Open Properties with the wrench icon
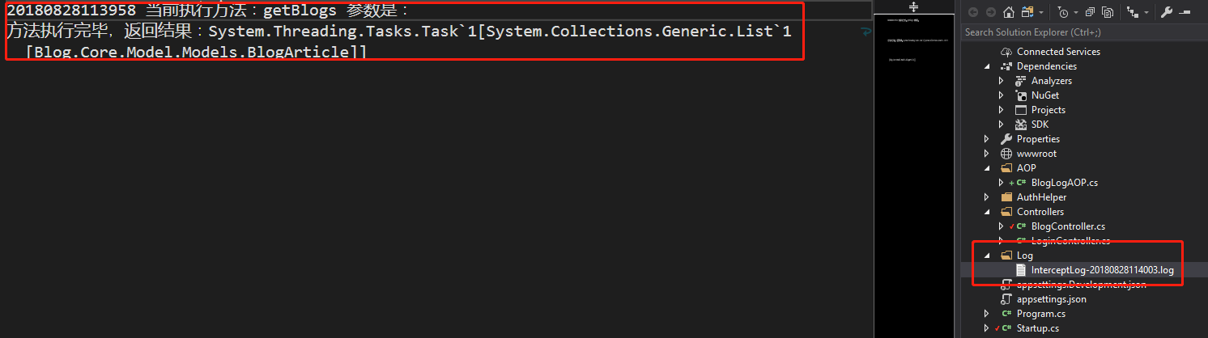Viewport: 1208px width, 338px height. [x=1167, y=12]
